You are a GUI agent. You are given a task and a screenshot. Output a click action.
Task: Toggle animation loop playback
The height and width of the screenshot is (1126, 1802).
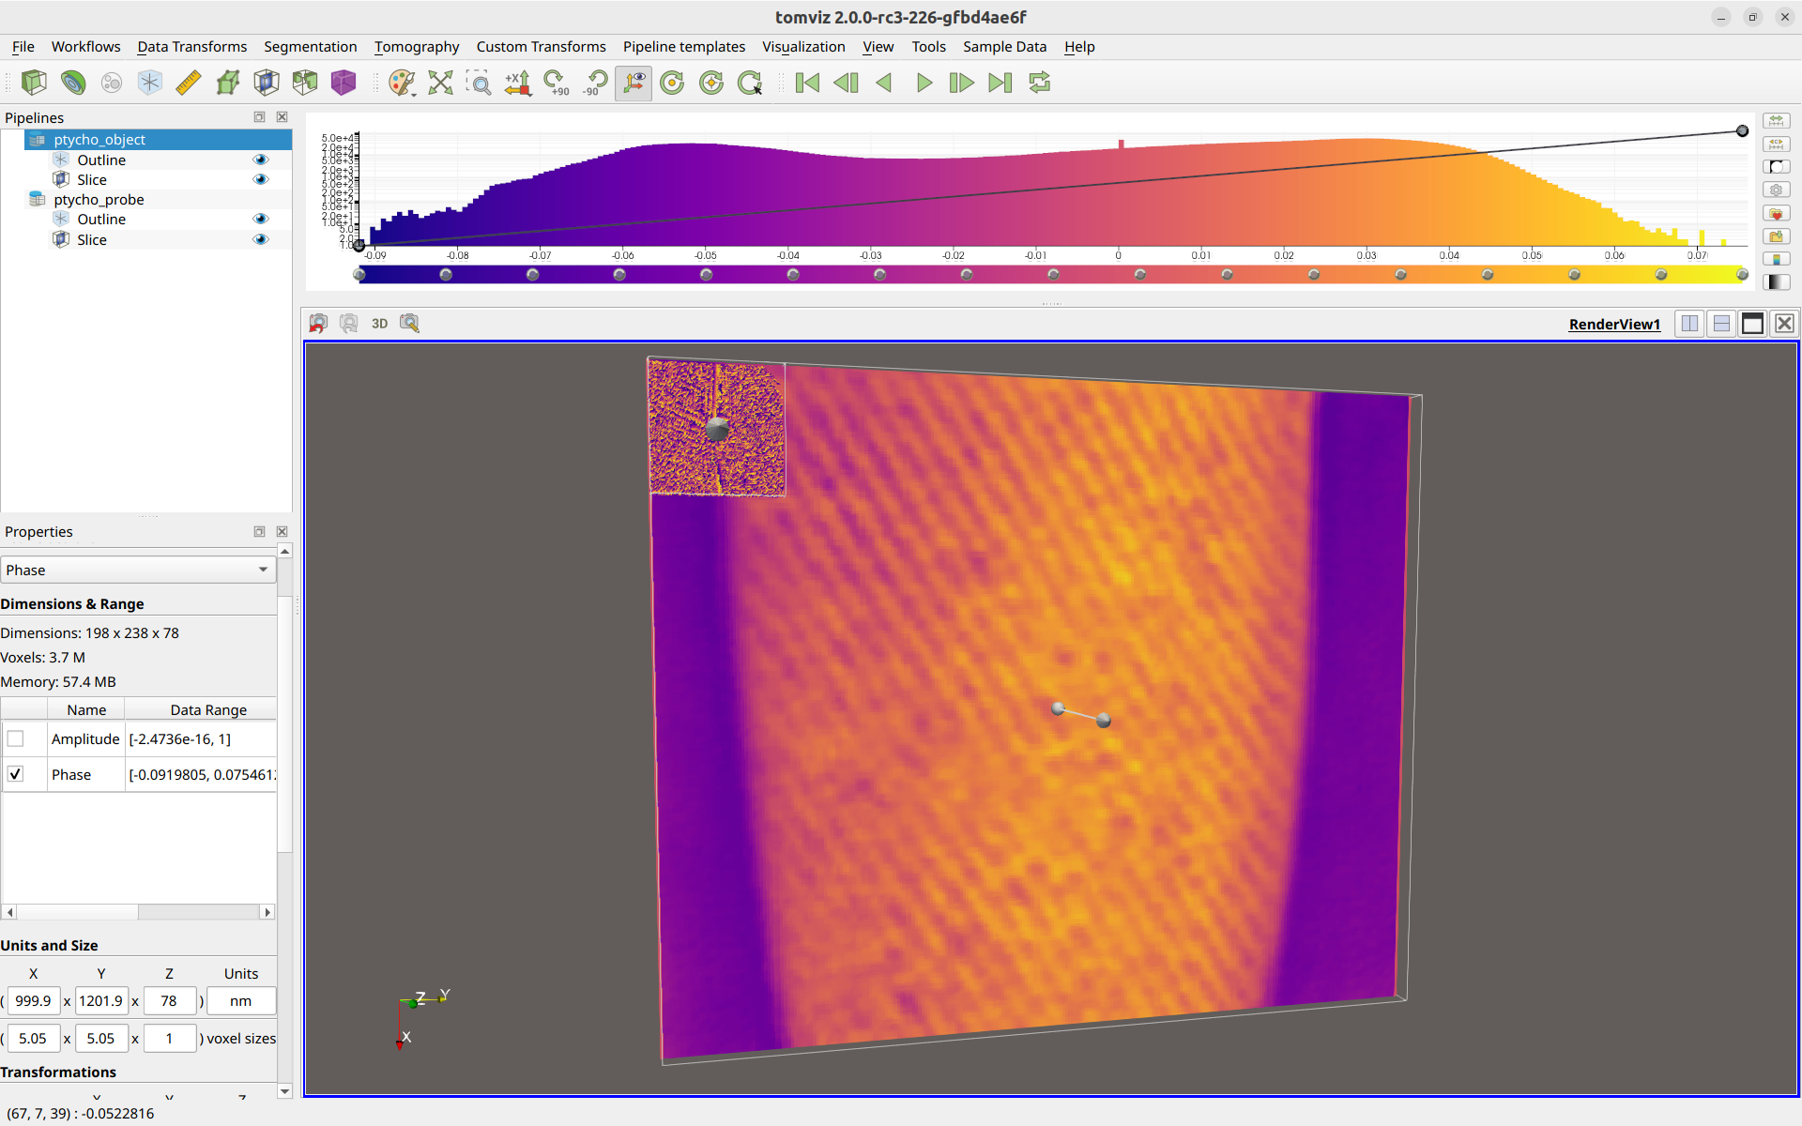[1040, 83]
